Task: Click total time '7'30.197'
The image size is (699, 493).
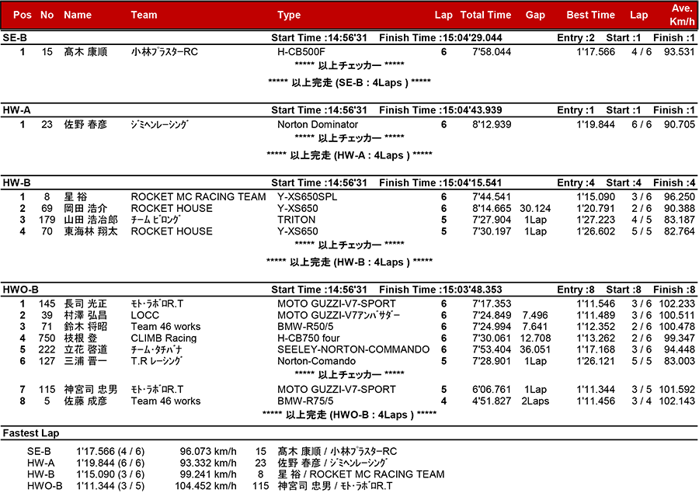Action: pos(492,231)
